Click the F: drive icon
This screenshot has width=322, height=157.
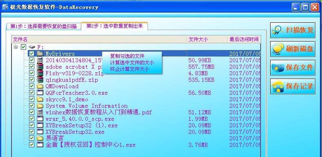click(32, 47)
